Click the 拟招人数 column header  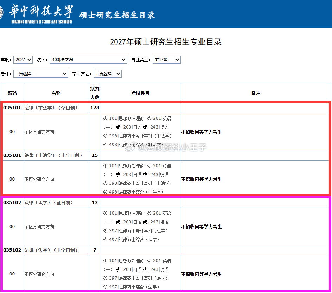95,93
